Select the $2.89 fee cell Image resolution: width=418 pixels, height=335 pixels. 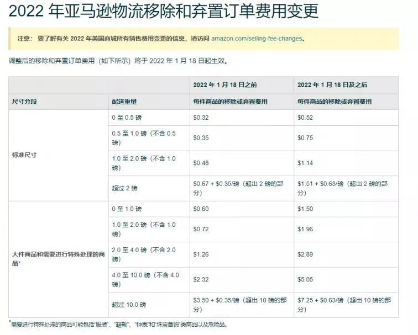[305, 254]
